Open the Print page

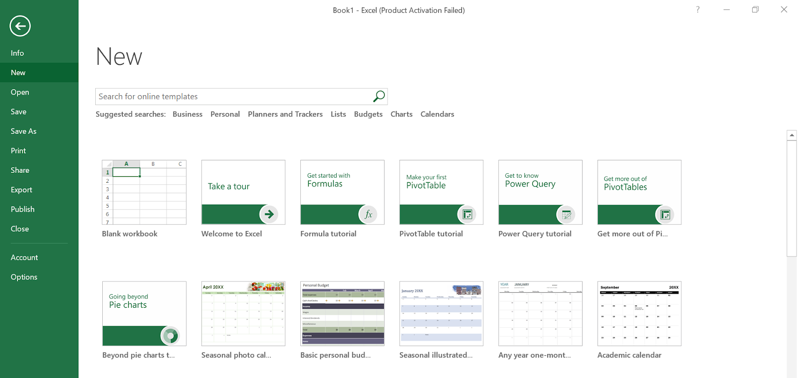[39, 150]
